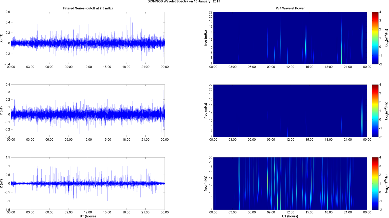Click the -2 tick on the bottom colorbar
Screen dimensions: 389x218
tap(380, 210)
